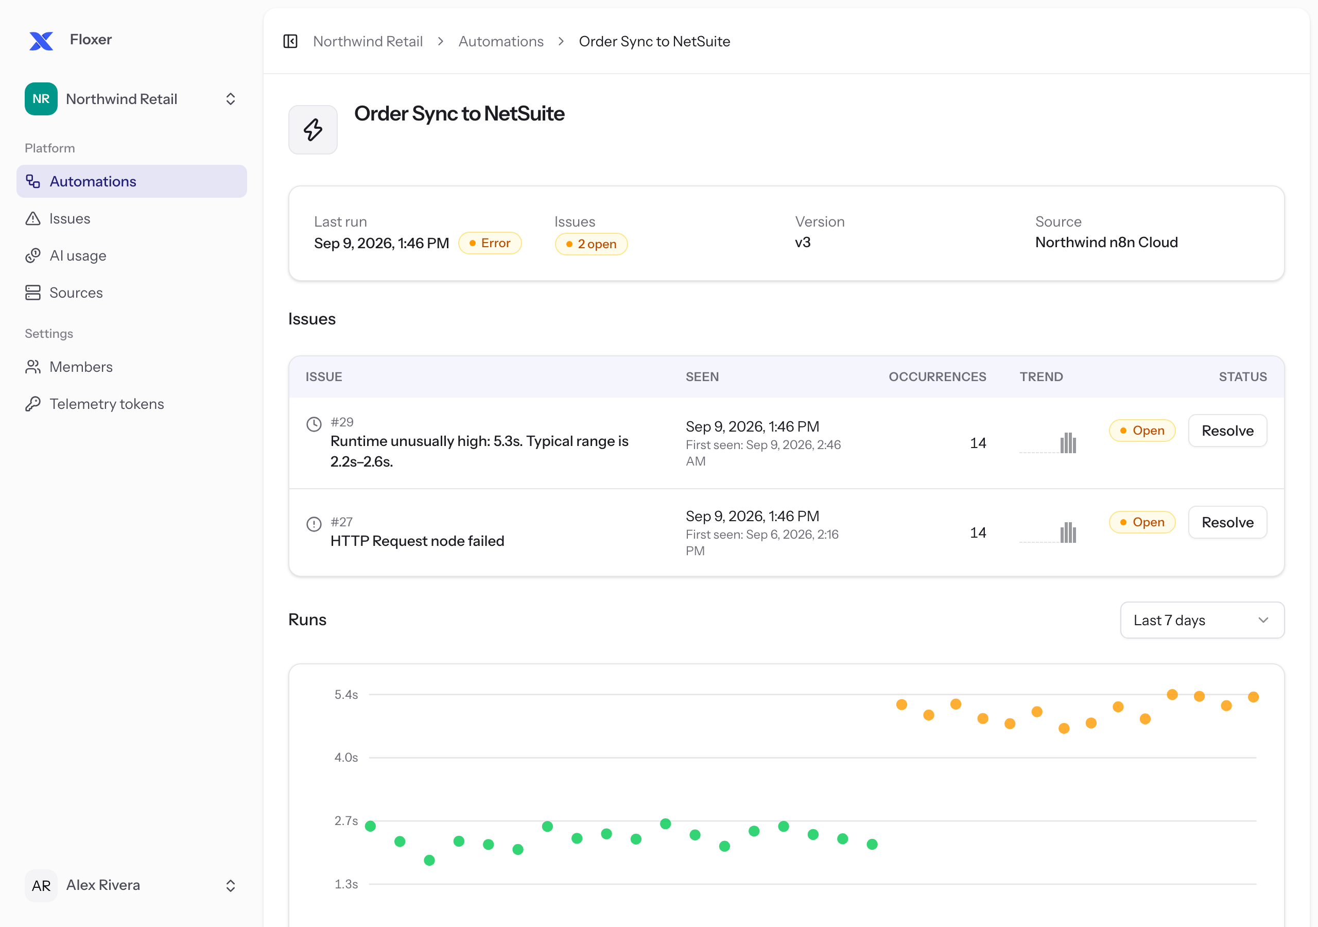Screen dimensions: 1318x927
Task: Click Open status badge on issue #29
Action: click(1142, 431)
